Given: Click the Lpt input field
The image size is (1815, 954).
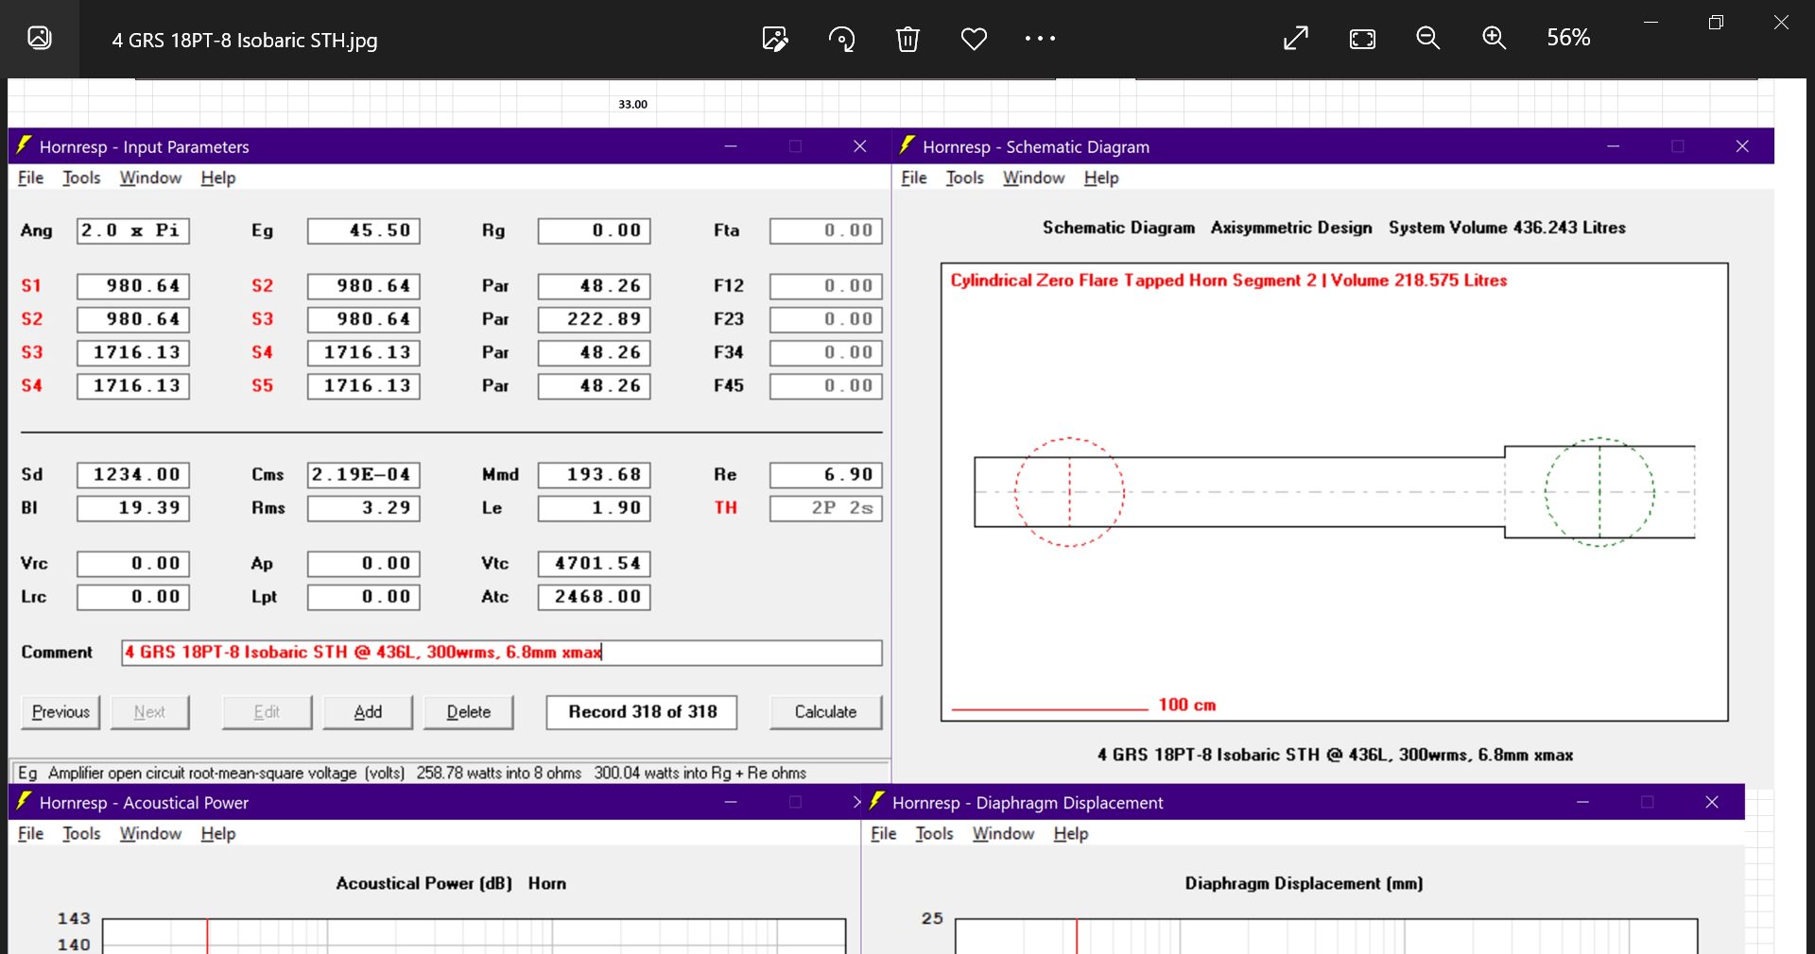Looking at the screenshot, I should 364,597.
